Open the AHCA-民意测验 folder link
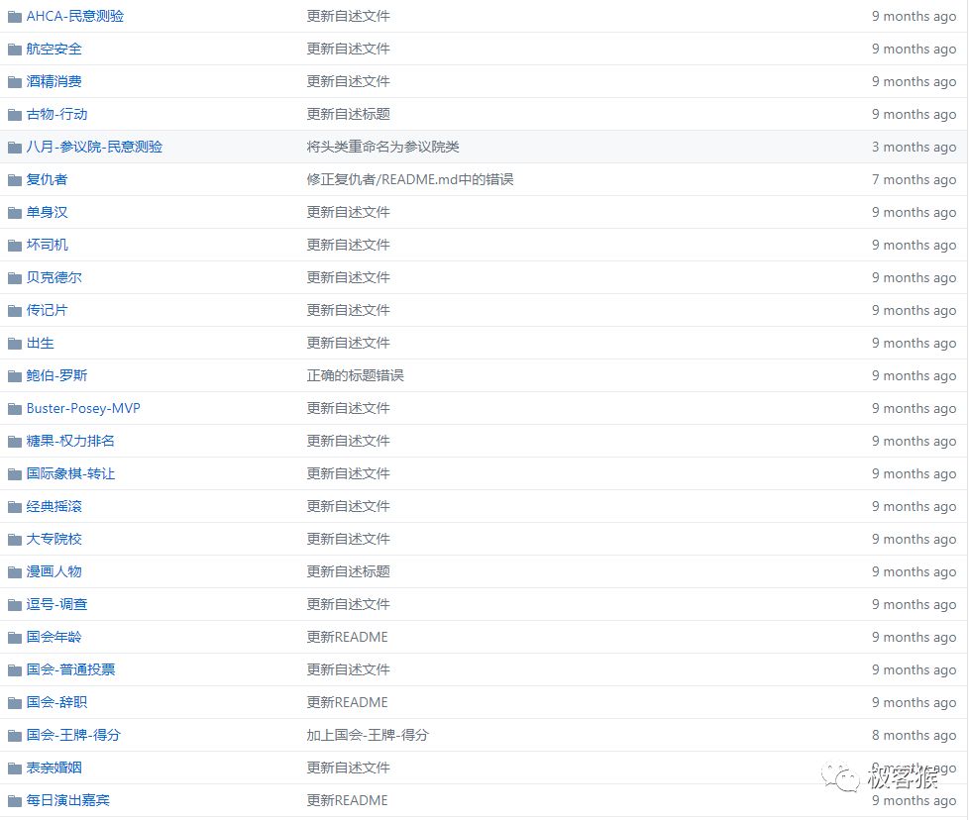Viewport: 969px width, 820px height. pyautogui.click(x=74, y=16)
